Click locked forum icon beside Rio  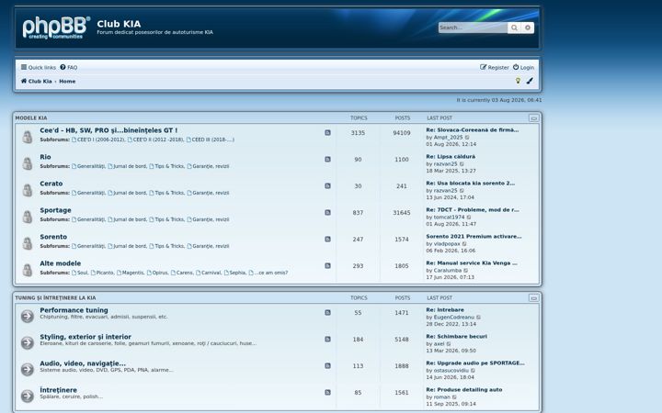[28, 163]
